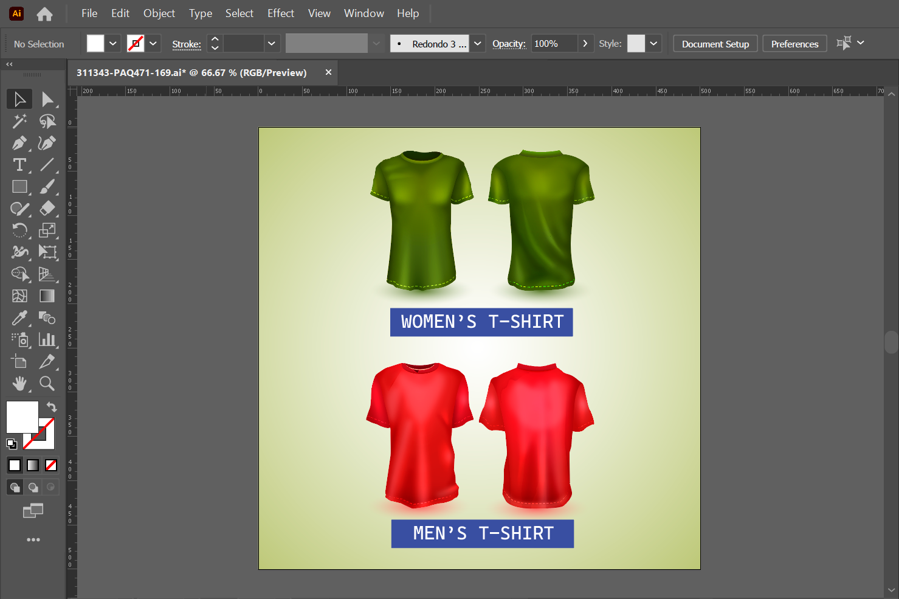Viewport: 899px width, 599px height.
Task: Select the Scale tool
Action: pos(47,230)
